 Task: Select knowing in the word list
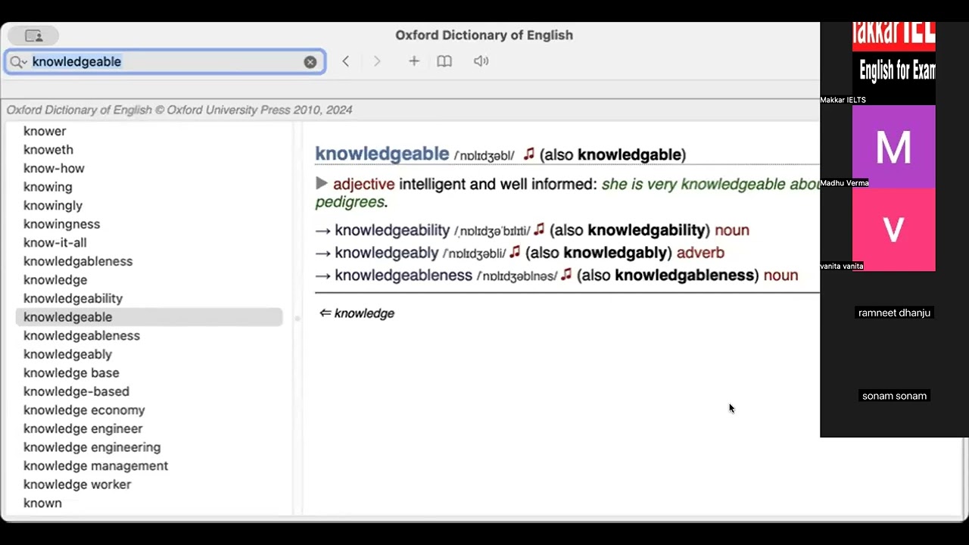(x=48, y=187)
